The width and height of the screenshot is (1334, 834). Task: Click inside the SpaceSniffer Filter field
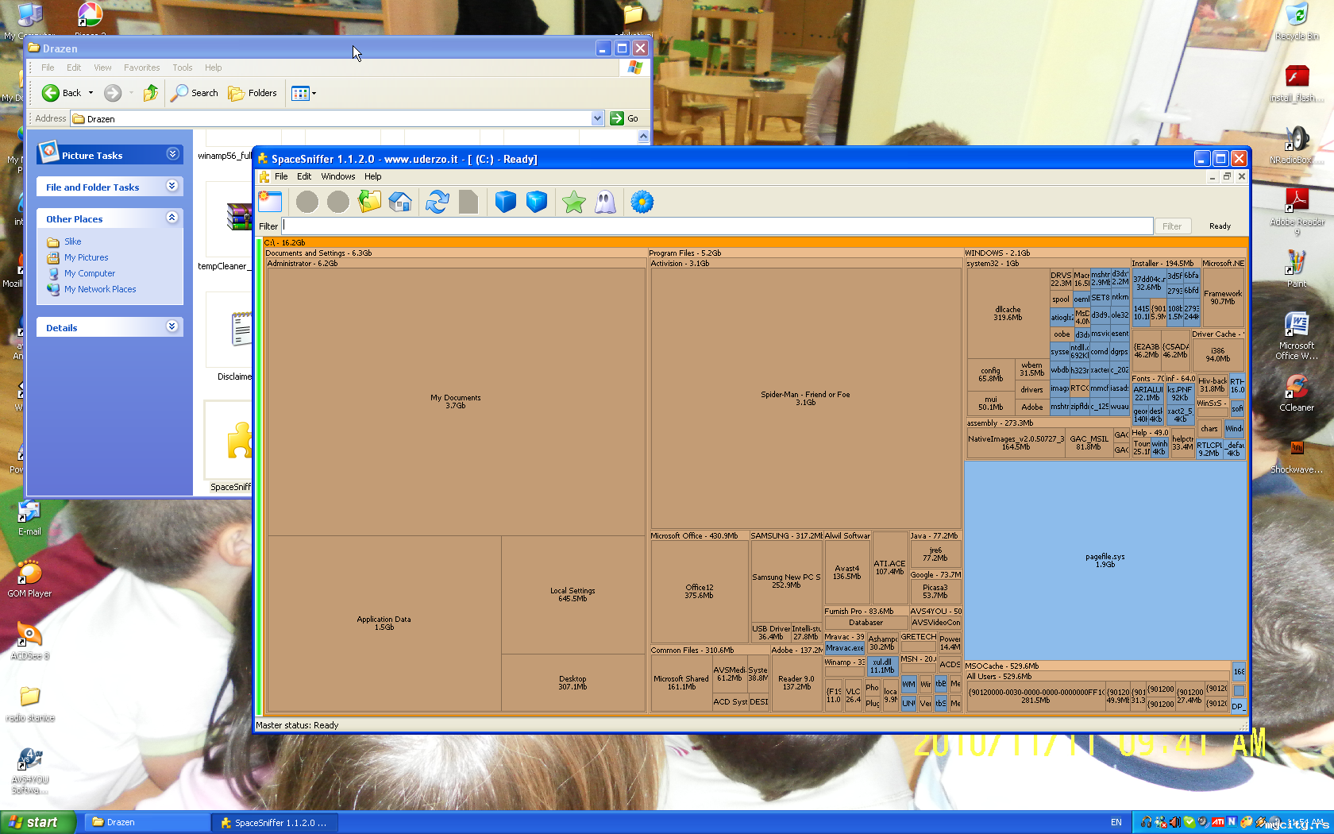[718, 226]
